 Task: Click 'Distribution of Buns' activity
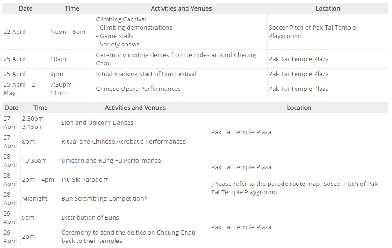pos(90,217)
